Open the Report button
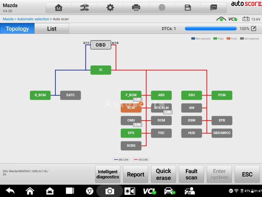 [x=135, y=174]
